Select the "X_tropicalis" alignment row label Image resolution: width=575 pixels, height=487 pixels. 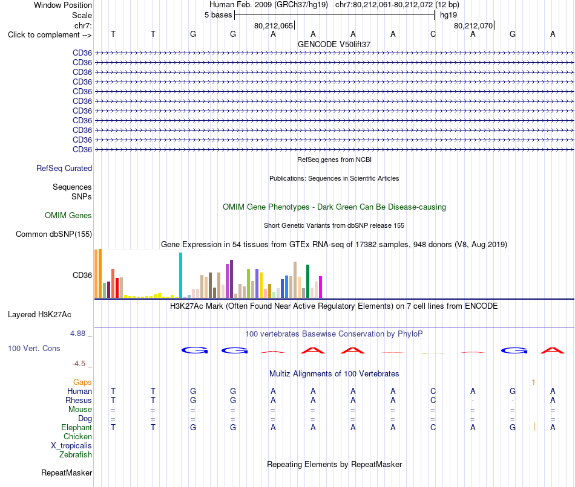[x=71, y=446]
